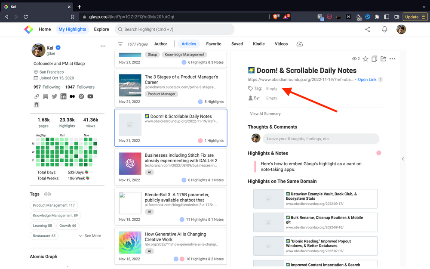Screen dimensions: 430x269
Task: Click the pink highlight color dot
Action: pyautogui.click(x=379, y=153)
